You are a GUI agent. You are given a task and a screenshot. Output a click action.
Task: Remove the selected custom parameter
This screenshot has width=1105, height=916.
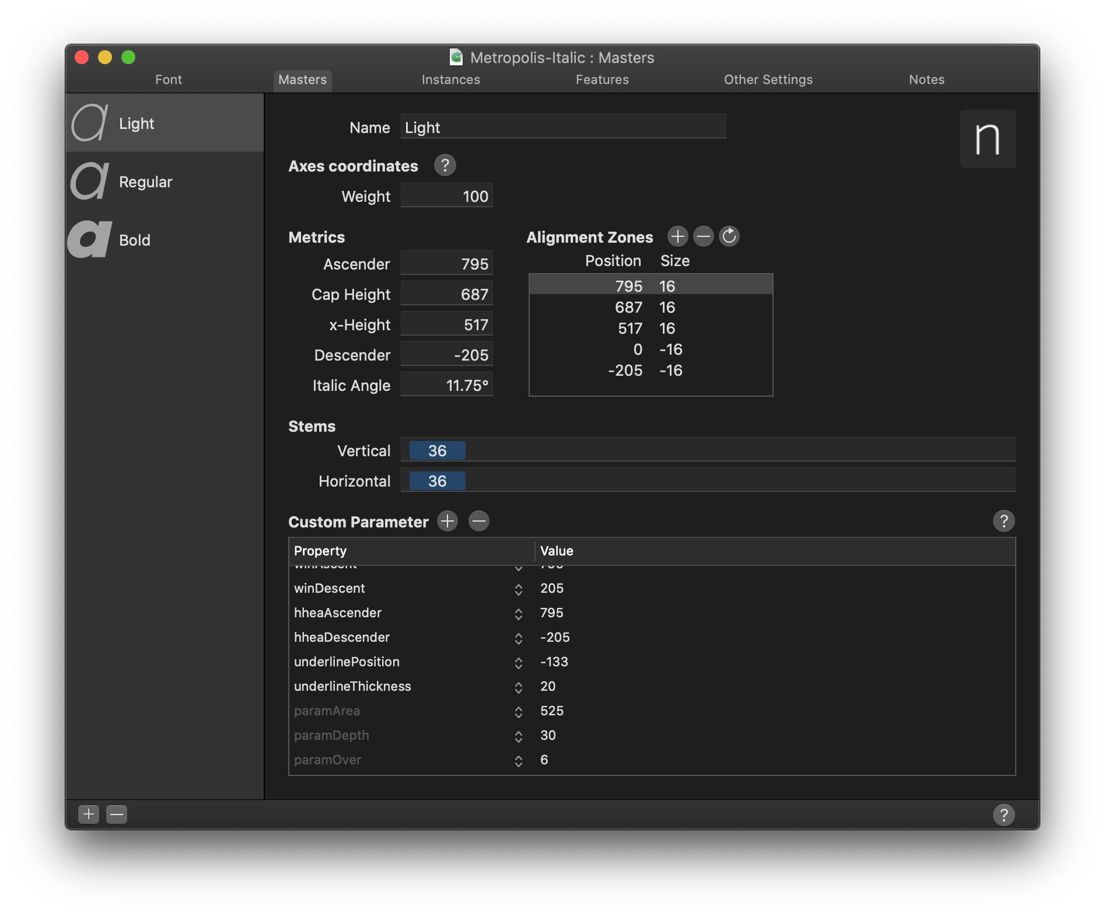(x=478, y=521)
